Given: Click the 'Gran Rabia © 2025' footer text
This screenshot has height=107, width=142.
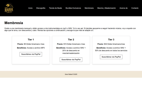Looking at the screenshot, I should (71, 74).
